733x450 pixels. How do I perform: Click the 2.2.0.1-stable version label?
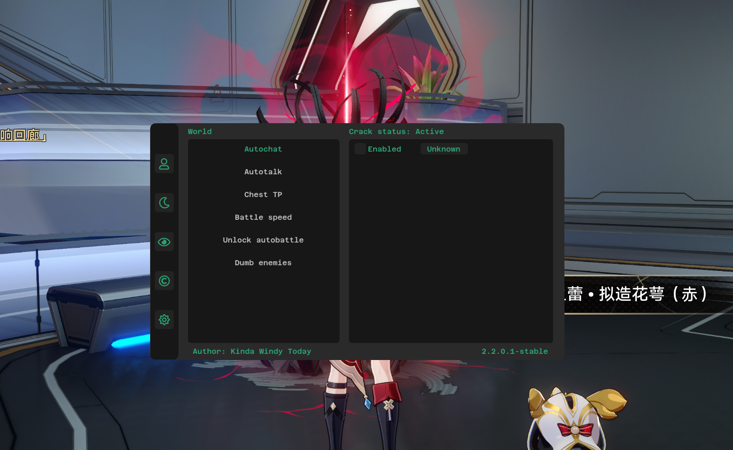click(x=514, y=351)
